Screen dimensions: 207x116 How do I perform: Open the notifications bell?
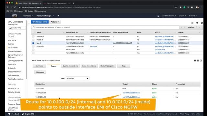tap(158, 16)
